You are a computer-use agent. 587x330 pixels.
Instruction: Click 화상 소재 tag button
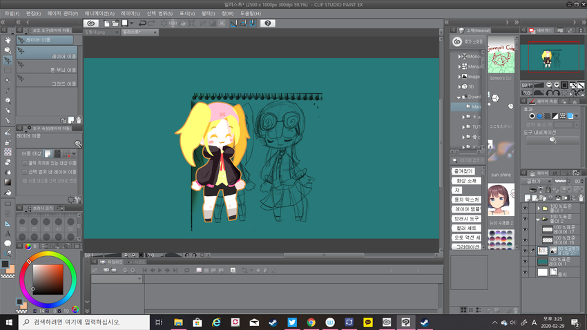point(466,181)
